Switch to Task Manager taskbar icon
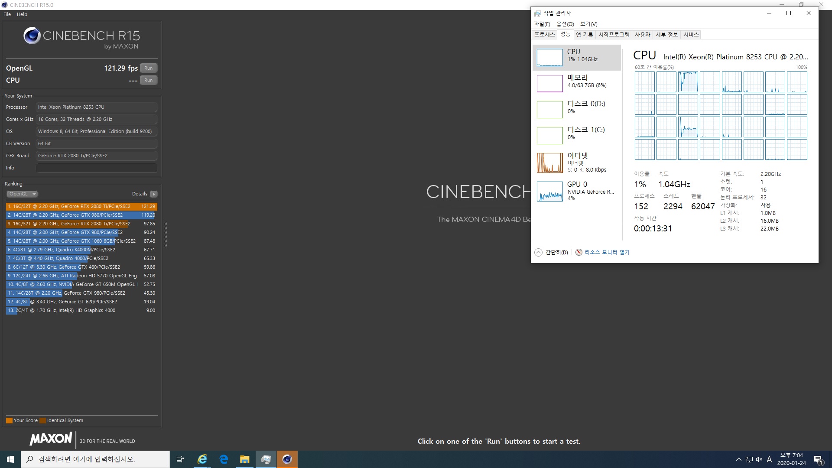The width and height of the screenshot is (832, 468). [x=266, y=459]
